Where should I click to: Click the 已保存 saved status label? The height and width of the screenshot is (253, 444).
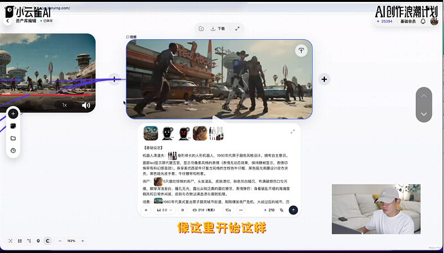click(x=47, y=21)
